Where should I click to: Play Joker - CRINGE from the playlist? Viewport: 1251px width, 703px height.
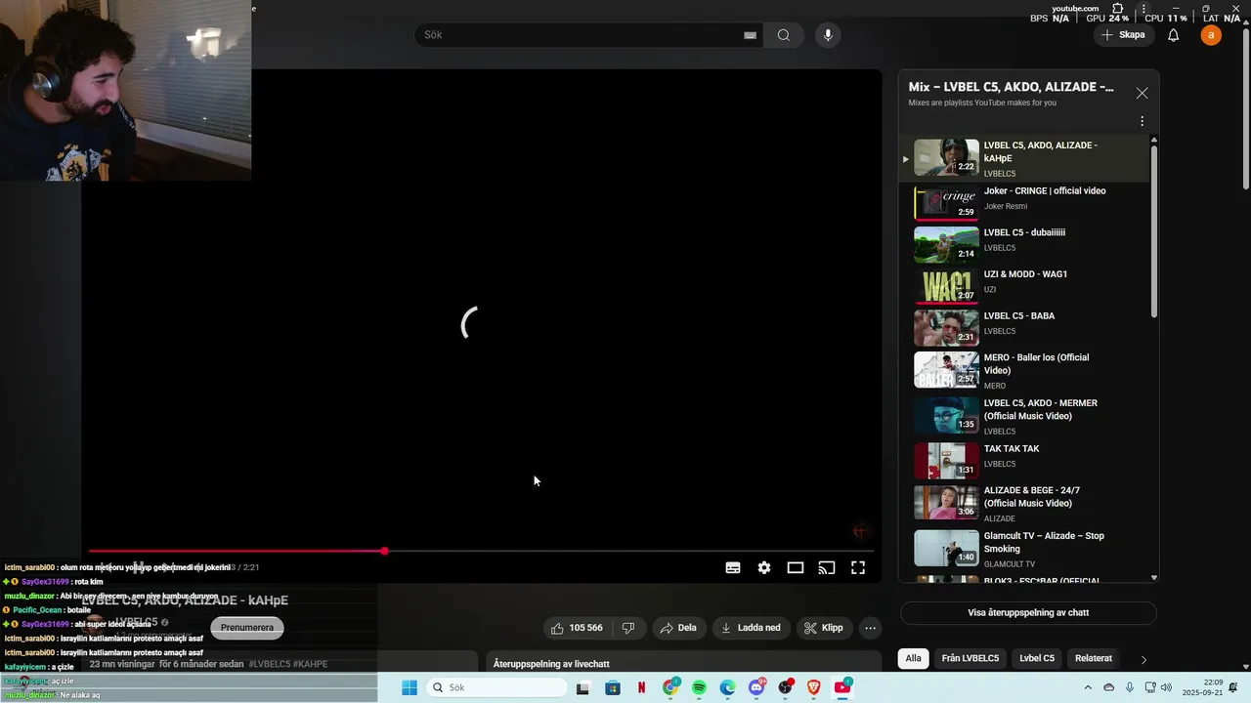pyautogui.click(x=1026, y=203)
